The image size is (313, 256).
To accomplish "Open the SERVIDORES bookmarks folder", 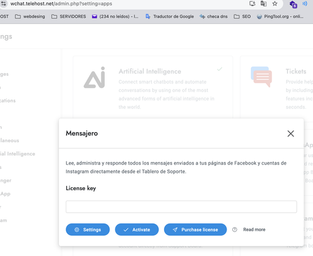I will click(69, 16).
